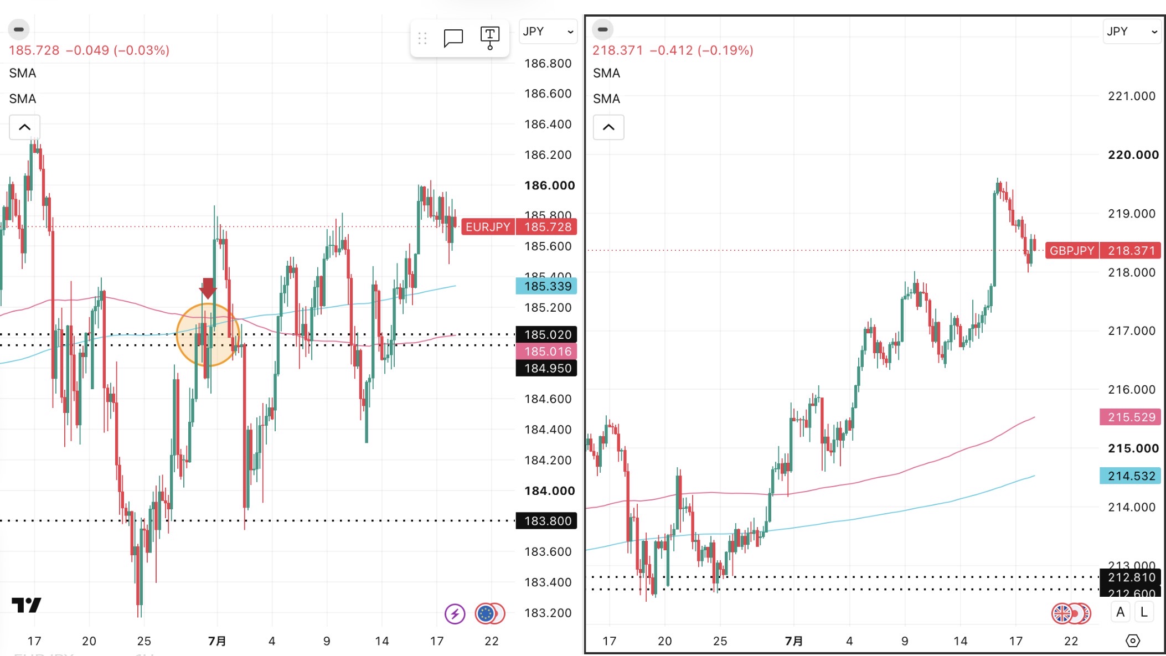This screenshot has width=1166, height=656.
Task: Open the lightning flash event icon
Action: pyautogui.click(x=455, y=613)
